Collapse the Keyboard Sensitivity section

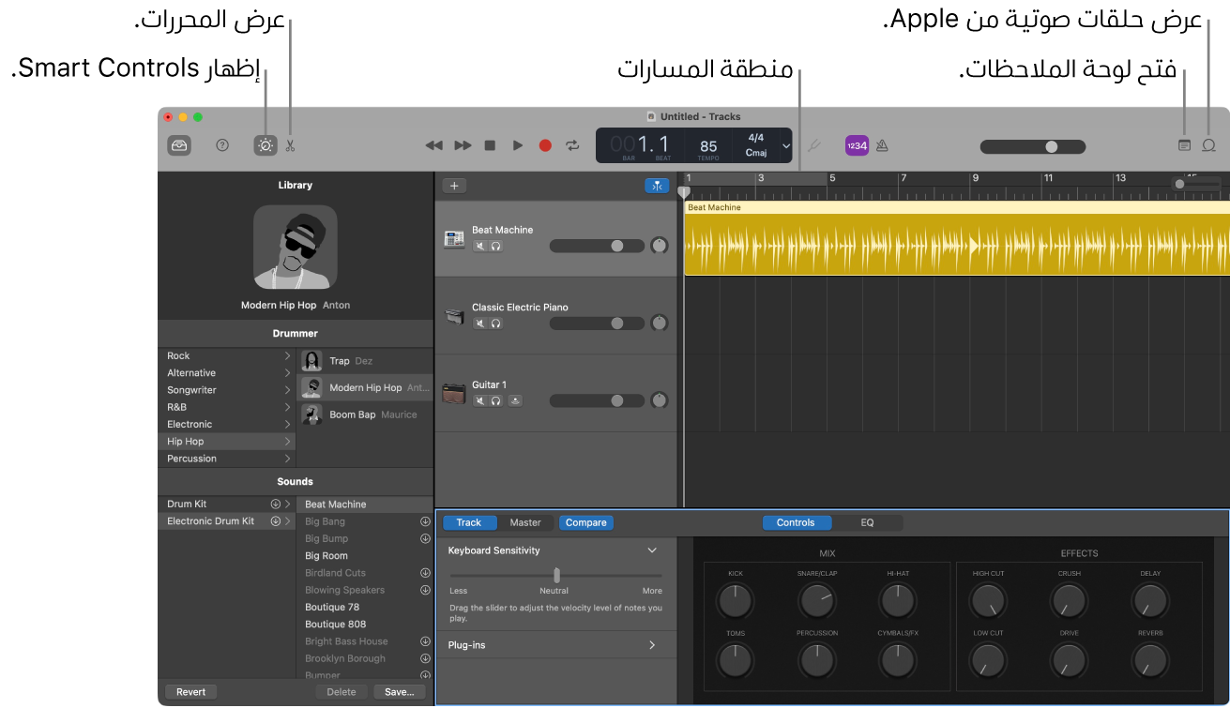point(652,550)
